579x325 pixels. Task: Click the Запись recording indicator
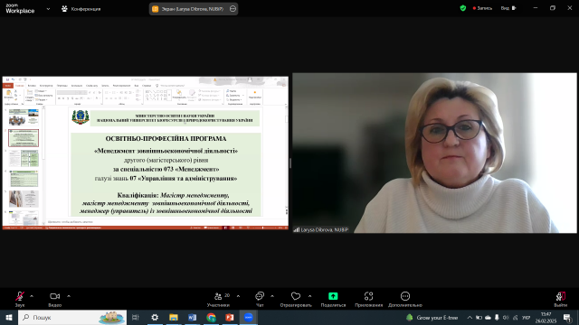click(x=482, y=8)
